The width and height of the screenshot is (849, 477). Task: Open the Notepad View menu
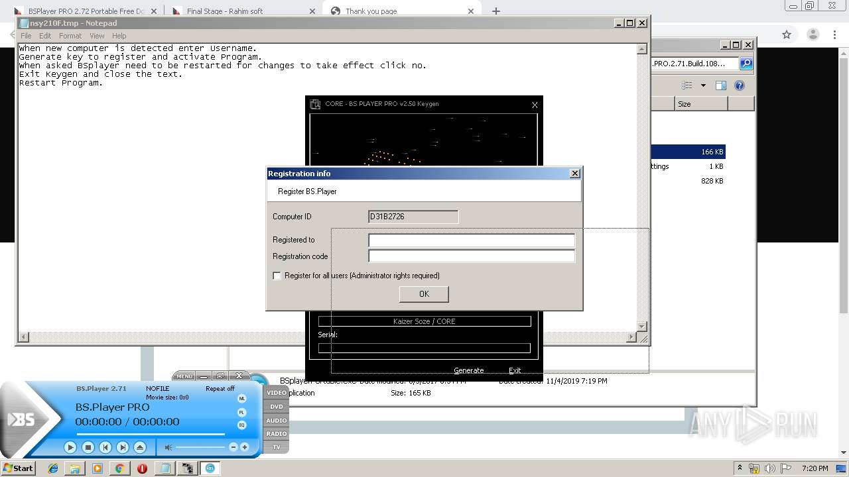97,36
